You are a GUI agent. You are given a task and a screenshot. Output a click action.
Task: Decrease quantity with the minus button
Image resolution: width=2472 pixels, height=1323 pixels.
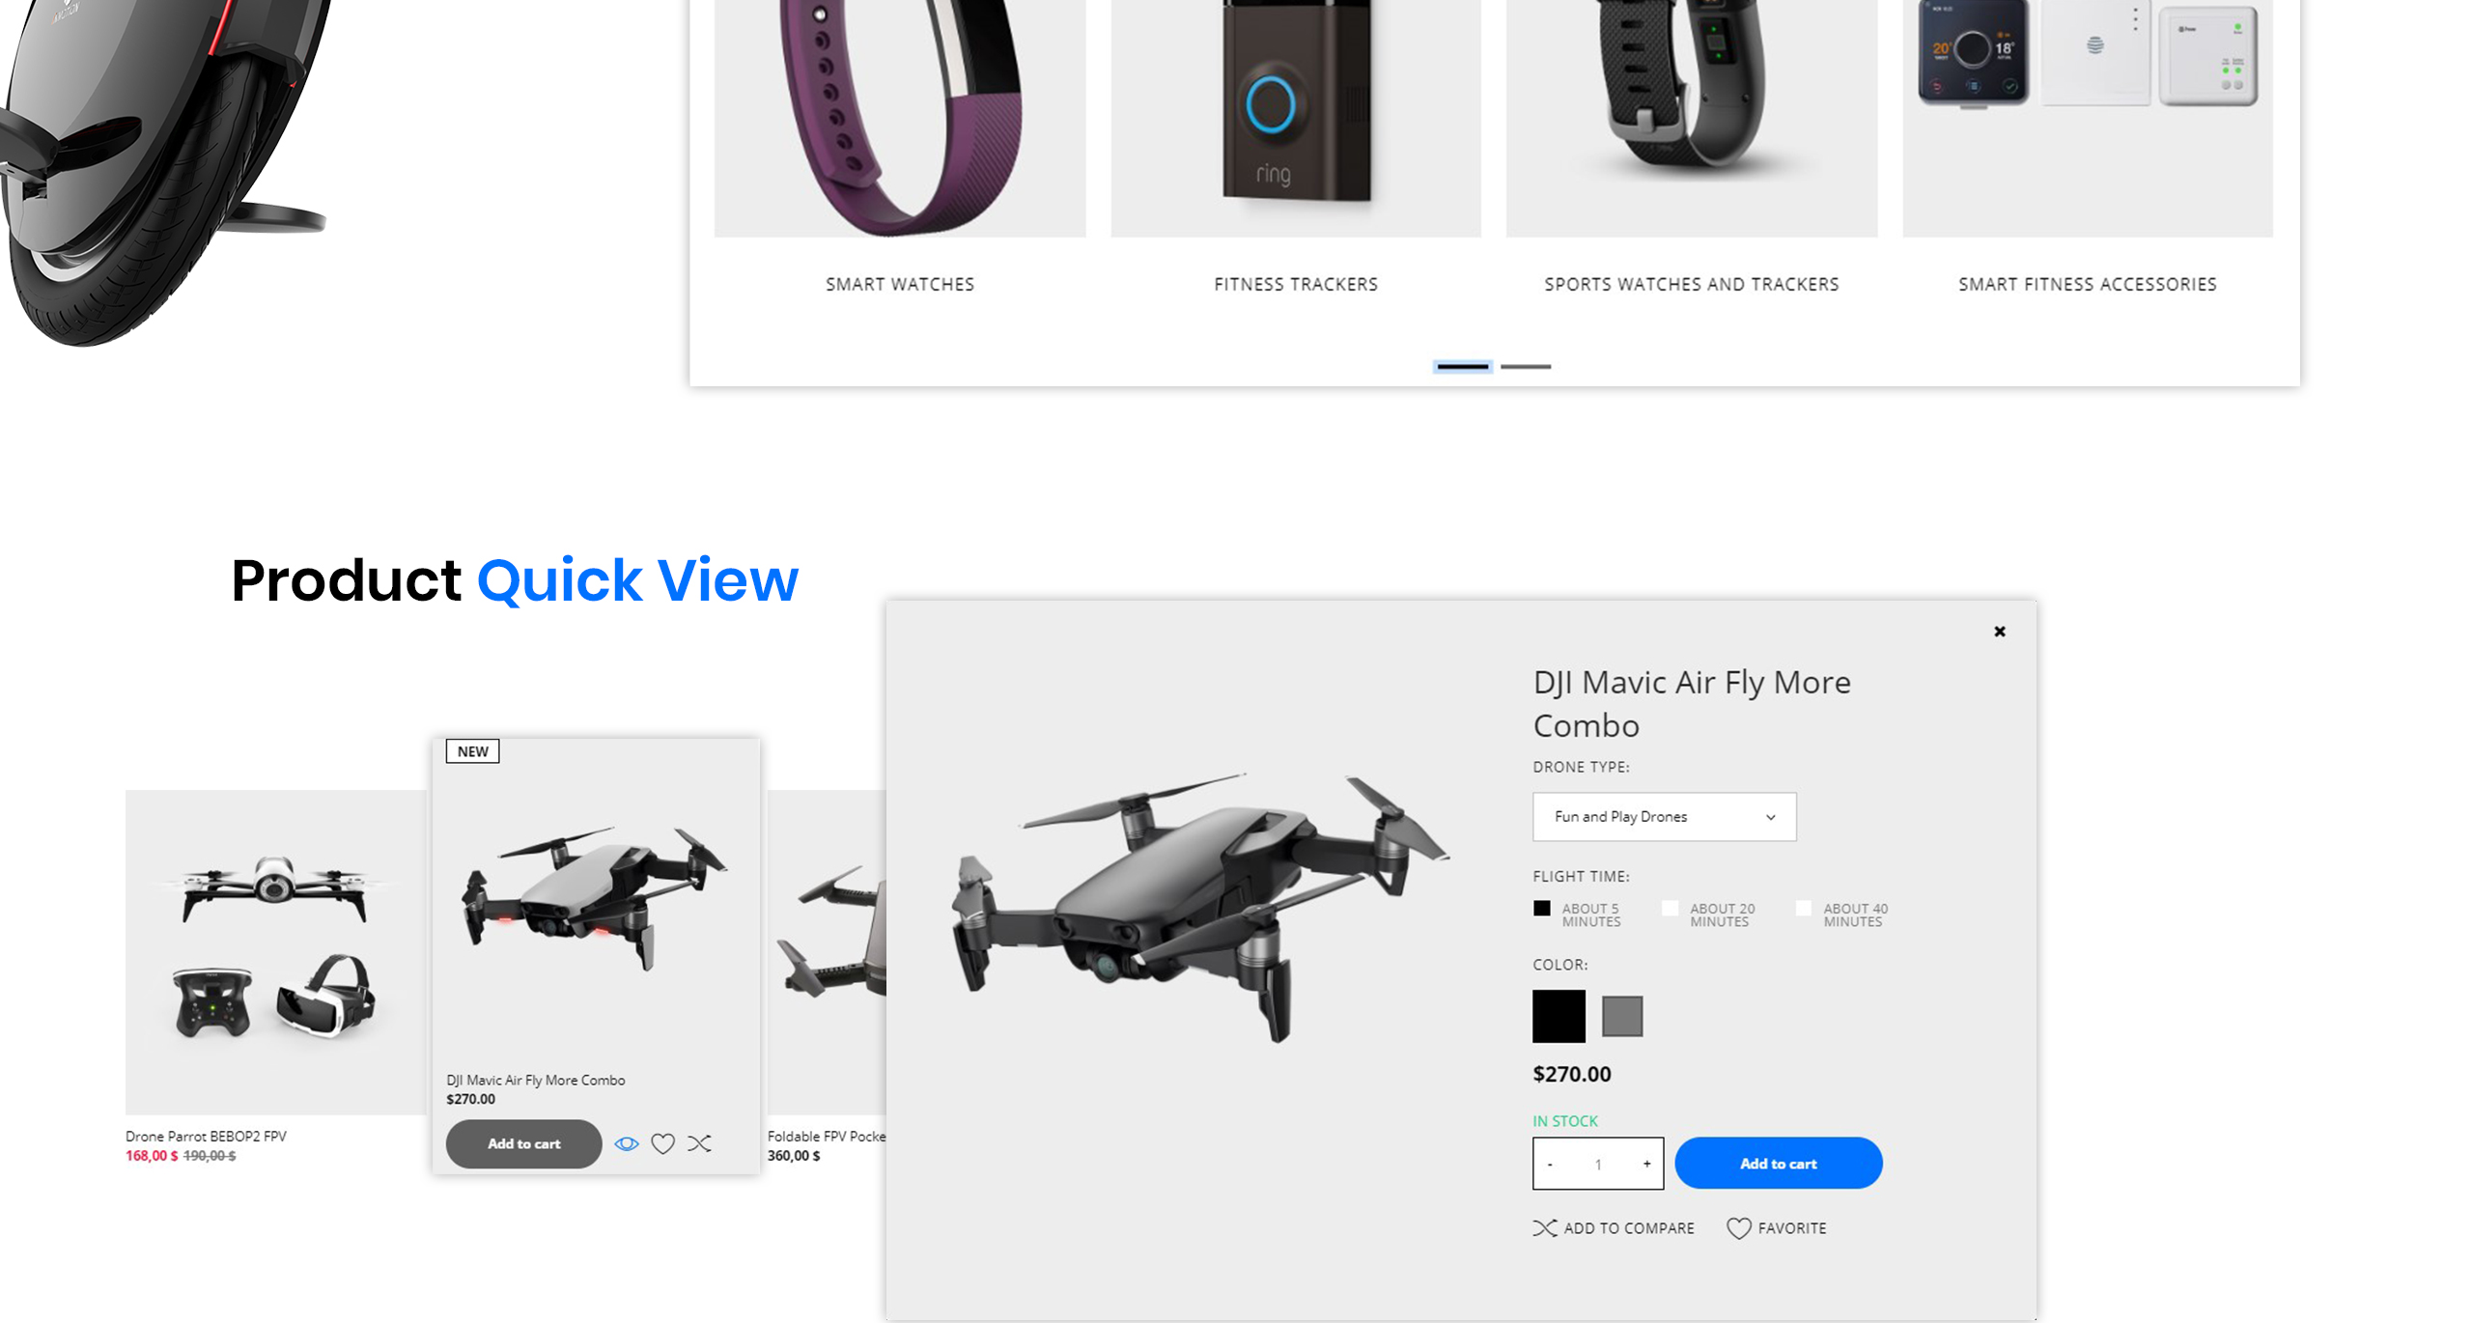[x=1550, y=1164]
